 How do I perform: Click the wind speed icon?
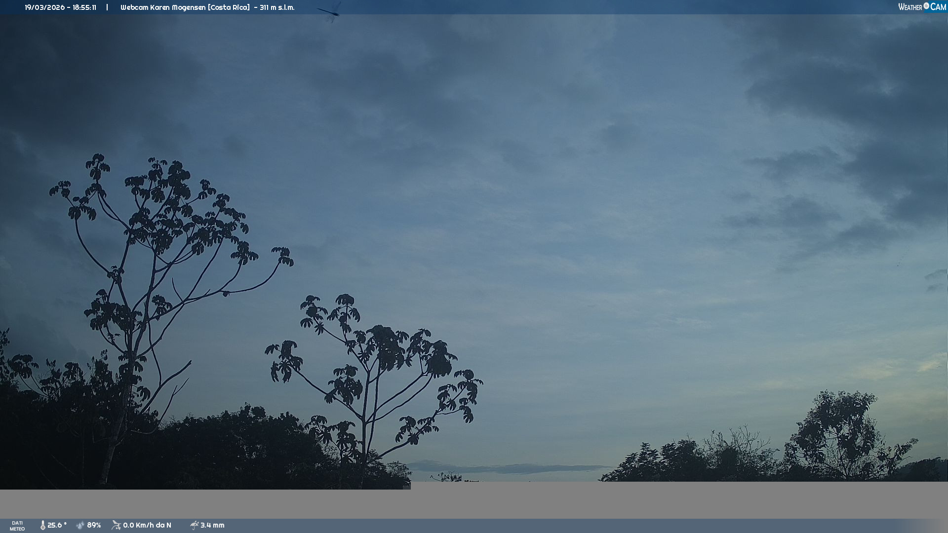point(116,525)
